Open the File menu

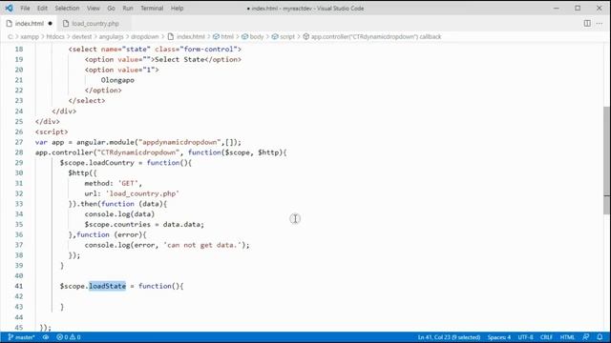click(x=25, y=9)
